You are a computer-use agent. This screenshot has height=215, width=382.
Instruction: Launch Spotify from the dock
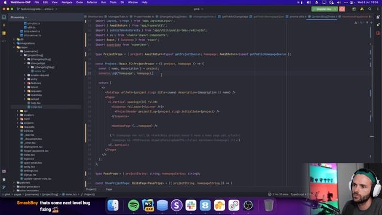(134, 205)
